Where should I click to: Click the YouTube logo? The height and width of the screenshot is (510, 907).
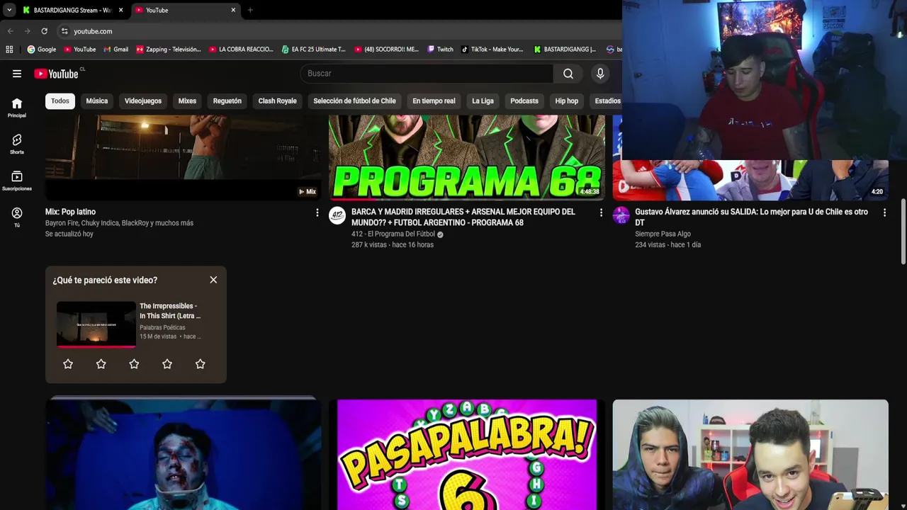coord(56,74)
